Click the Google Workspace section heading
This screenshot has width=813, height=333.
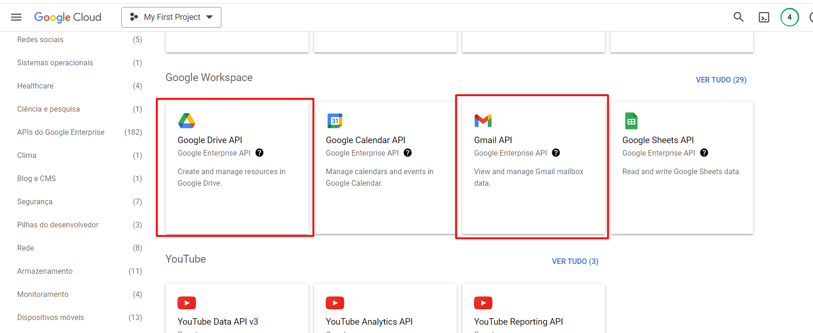click(209, 77)
